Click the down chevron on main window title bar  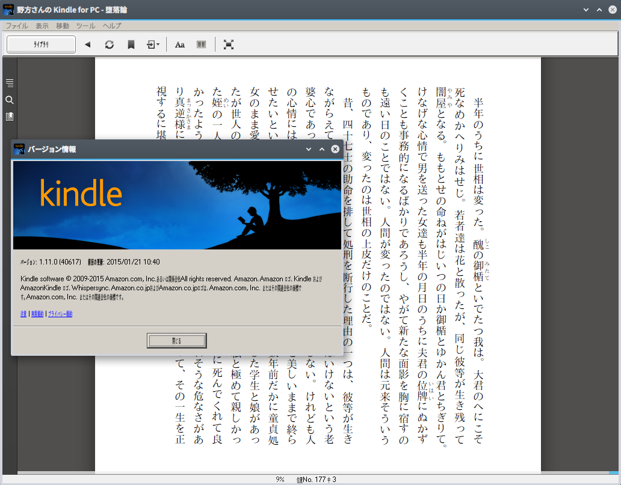point(586,10)
